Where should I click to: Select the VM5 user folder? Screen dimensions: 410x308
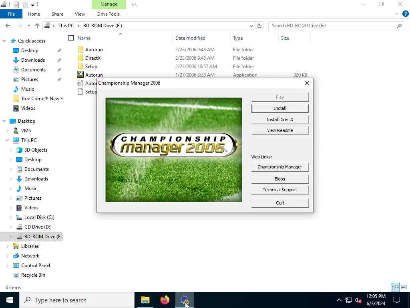[26, 131]
